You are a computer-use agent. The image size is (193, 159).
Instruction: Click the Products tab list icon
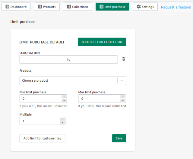click(40, 7)
